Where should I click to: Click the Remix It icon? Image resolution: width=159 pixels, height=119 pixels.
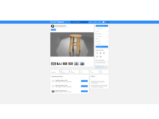pos(96,41)
